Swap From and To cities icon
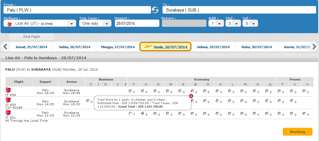 coord(155,10)
